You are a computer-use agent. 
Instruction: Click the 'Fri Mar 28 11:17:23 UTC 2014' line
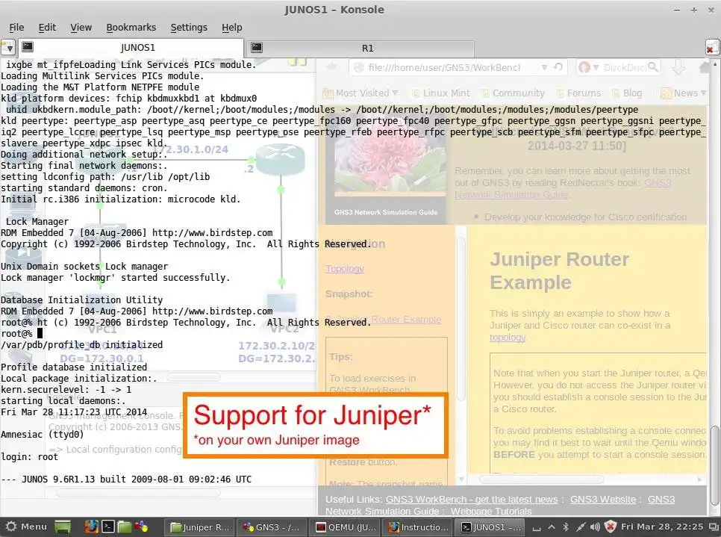74,412
